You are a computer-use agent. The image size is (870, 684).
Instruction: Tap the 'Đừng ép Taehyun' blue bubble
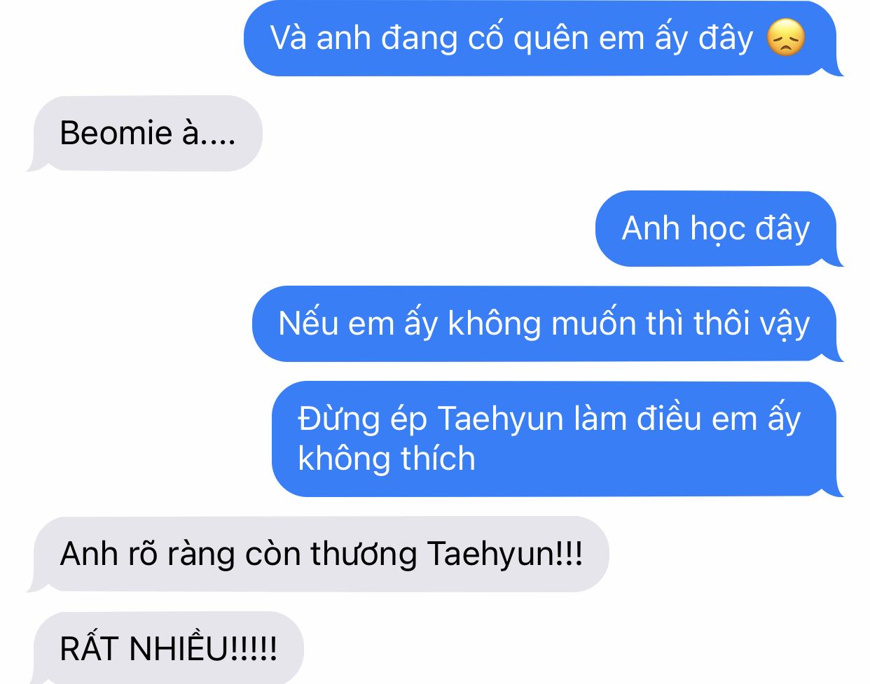(557, 439)
